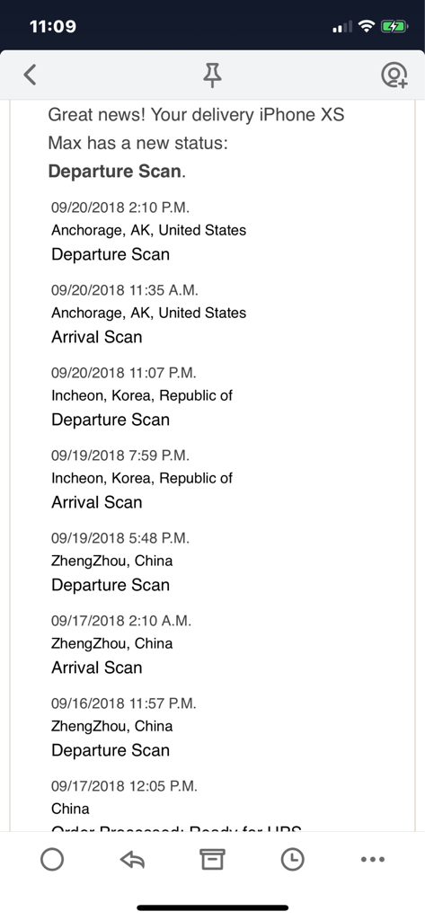The image size is (425, 920).
Task: Snooze the email with clock icon
Action: click(292, 860)
